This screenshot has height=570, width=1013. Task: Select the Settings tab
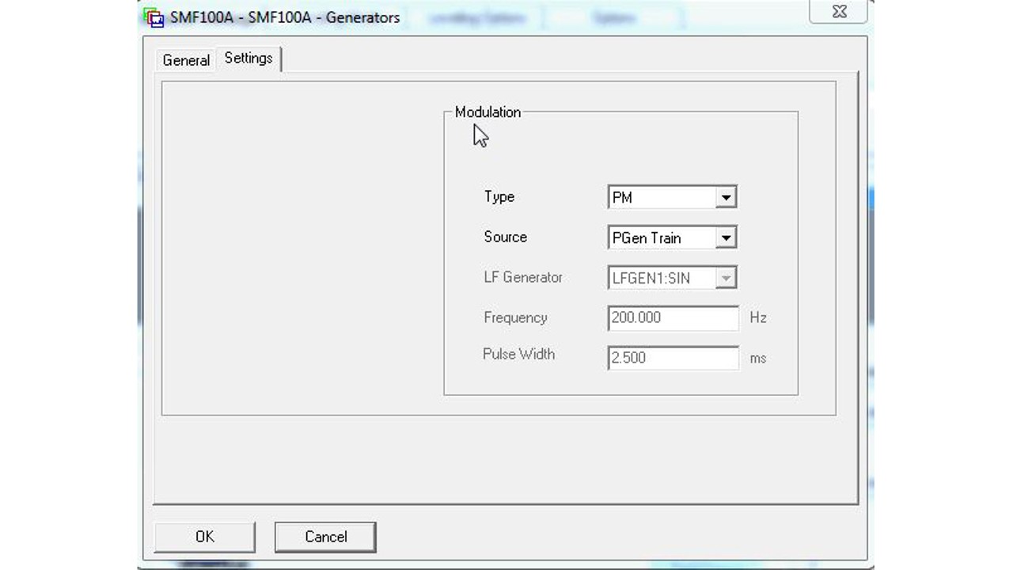(x=249, y=59)
